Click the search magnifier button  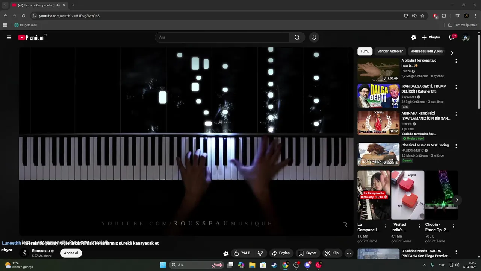click(297, 37)
